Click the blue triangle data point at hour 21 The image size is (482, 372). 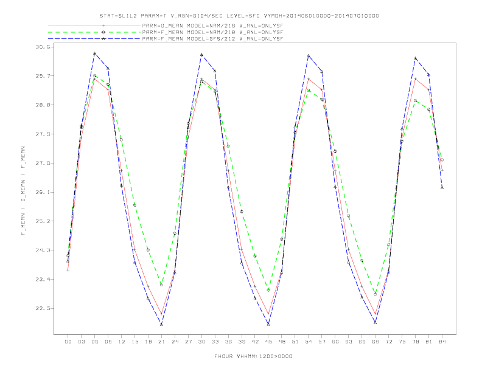click(x=161, y=324)
